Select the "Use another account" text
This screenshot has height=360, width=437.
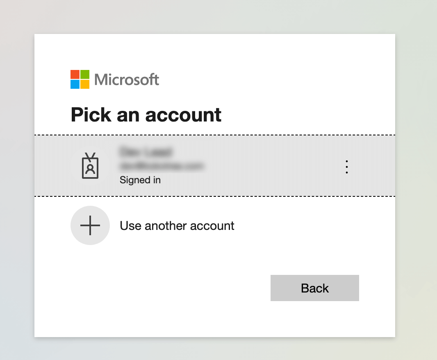click(177, 226)
